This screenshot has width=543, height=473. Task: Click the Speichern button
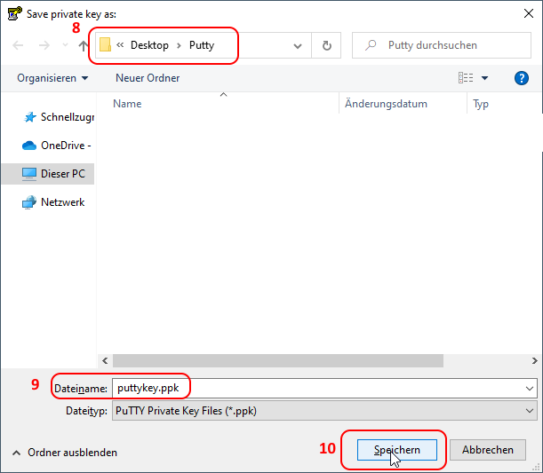pos(396,451)
